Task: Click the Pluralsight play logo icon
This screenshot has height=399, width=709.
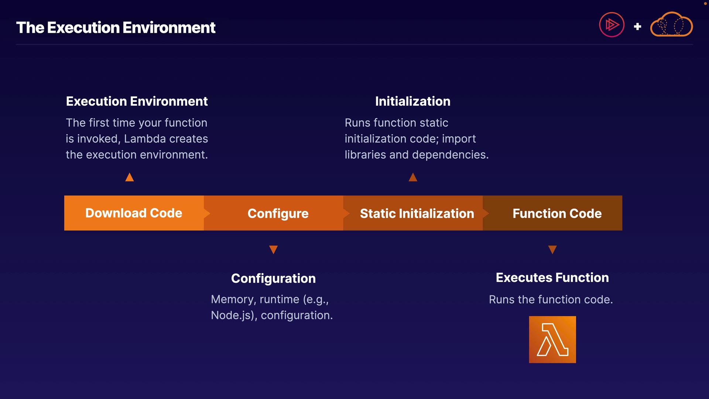Action: click(x=612, y=25)
